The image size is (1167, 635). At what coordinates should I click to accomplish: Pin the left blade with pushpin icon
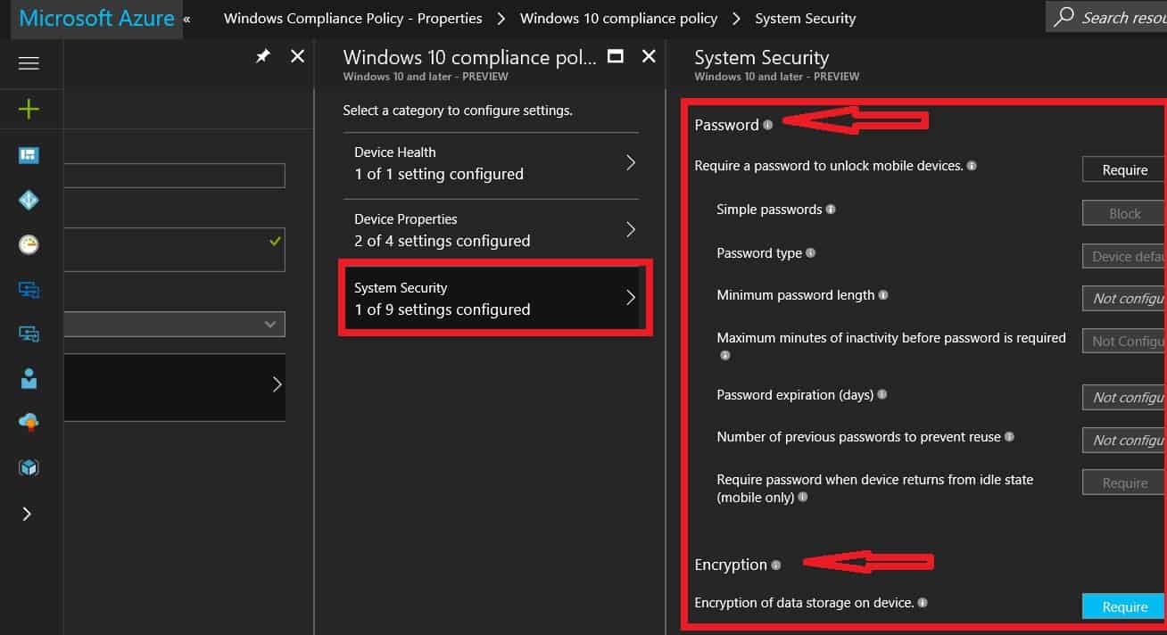[x=262, y=56]
